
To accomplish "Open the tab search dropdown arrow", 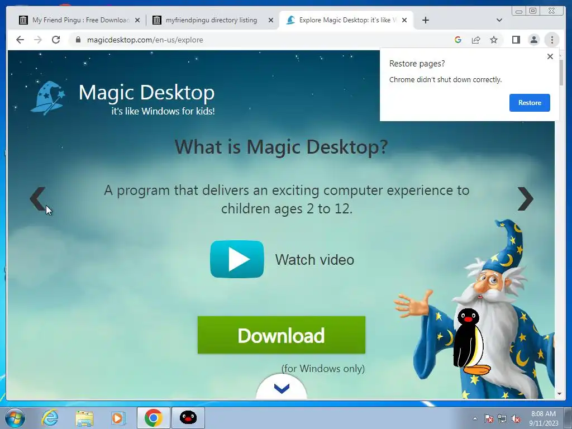I will 499,20.
